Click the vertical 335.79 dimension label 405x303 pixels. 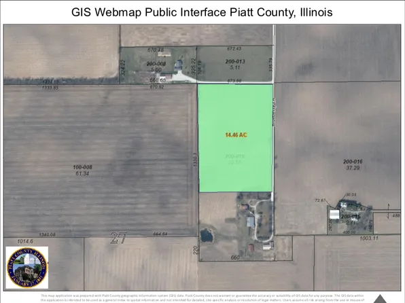click(x=270, y=65)
